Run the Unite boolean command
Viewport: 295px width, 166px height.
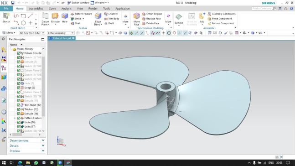76,19
